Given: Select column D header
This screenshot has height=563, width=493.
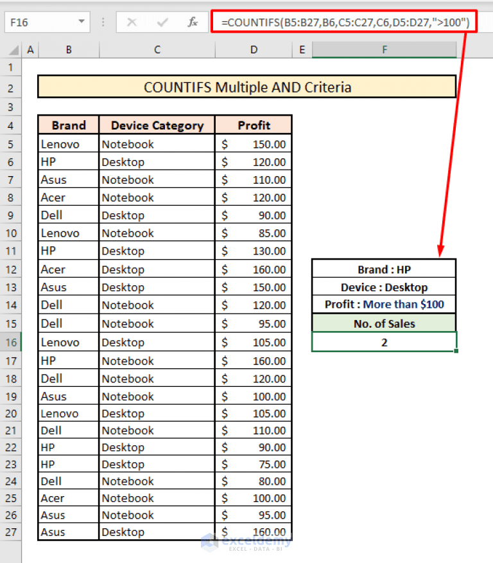Looking at the screenshot, I should 254,49.
